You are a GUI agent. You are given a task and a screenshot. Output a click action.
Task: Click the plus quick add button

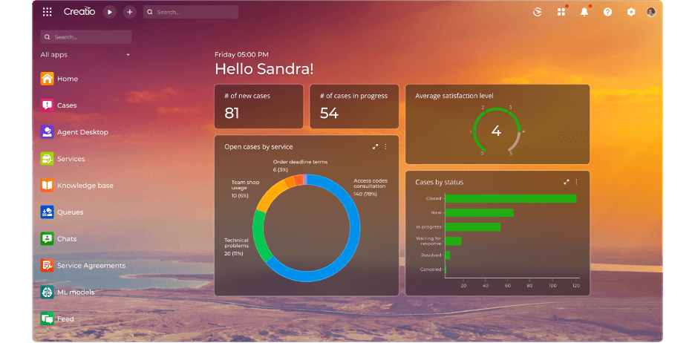[129, 12]
